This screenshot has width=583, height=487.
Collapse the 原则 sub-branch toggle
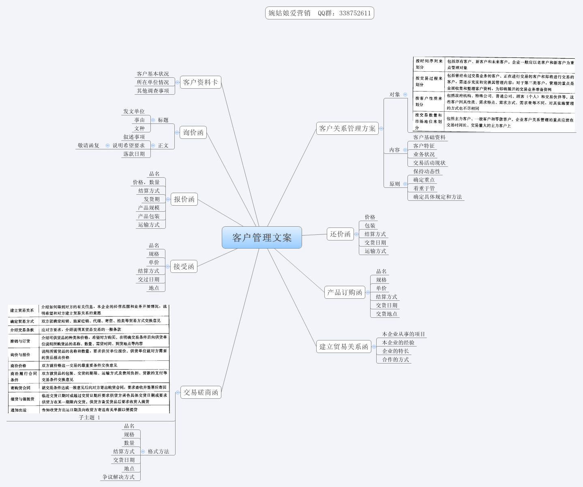[405, 184]
